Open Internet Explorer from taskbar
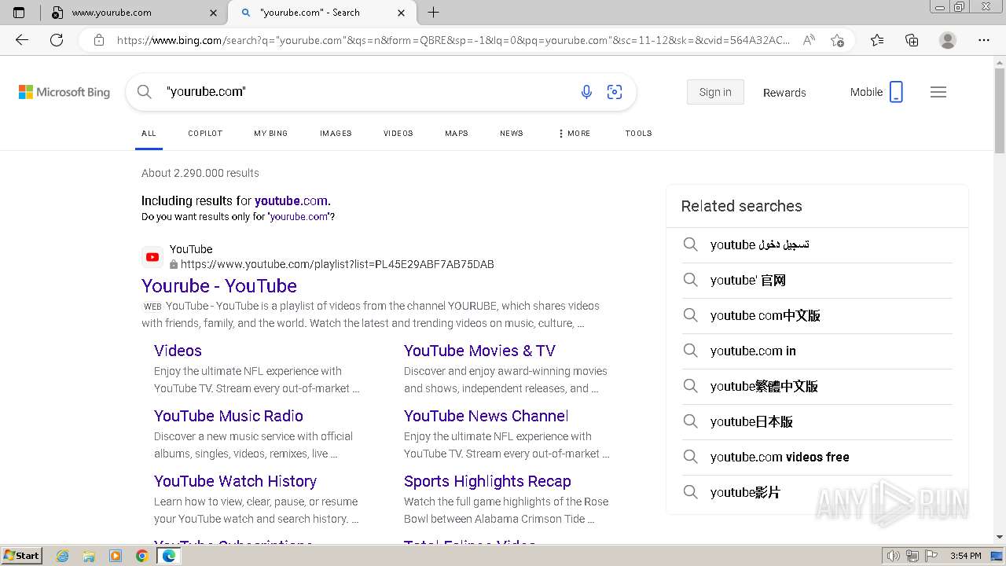 click(x=62, y=556)
